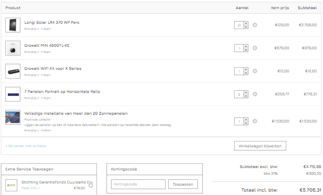Click Aantal column header
Viewport: 323px width, 195px height.
pos(242,8)
